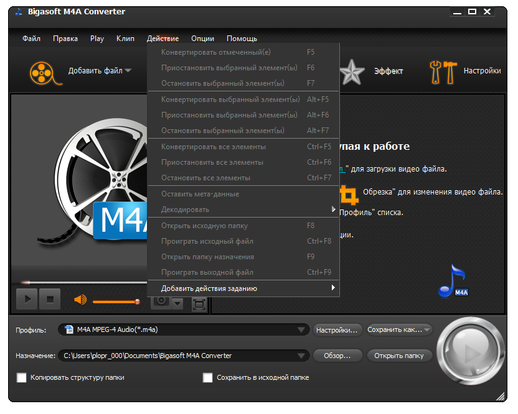Image resolution: width=518 pixels, height=414 pixels.
Task: Select Конвертировать отмеченный(е) menu entry
Action: 243,52
